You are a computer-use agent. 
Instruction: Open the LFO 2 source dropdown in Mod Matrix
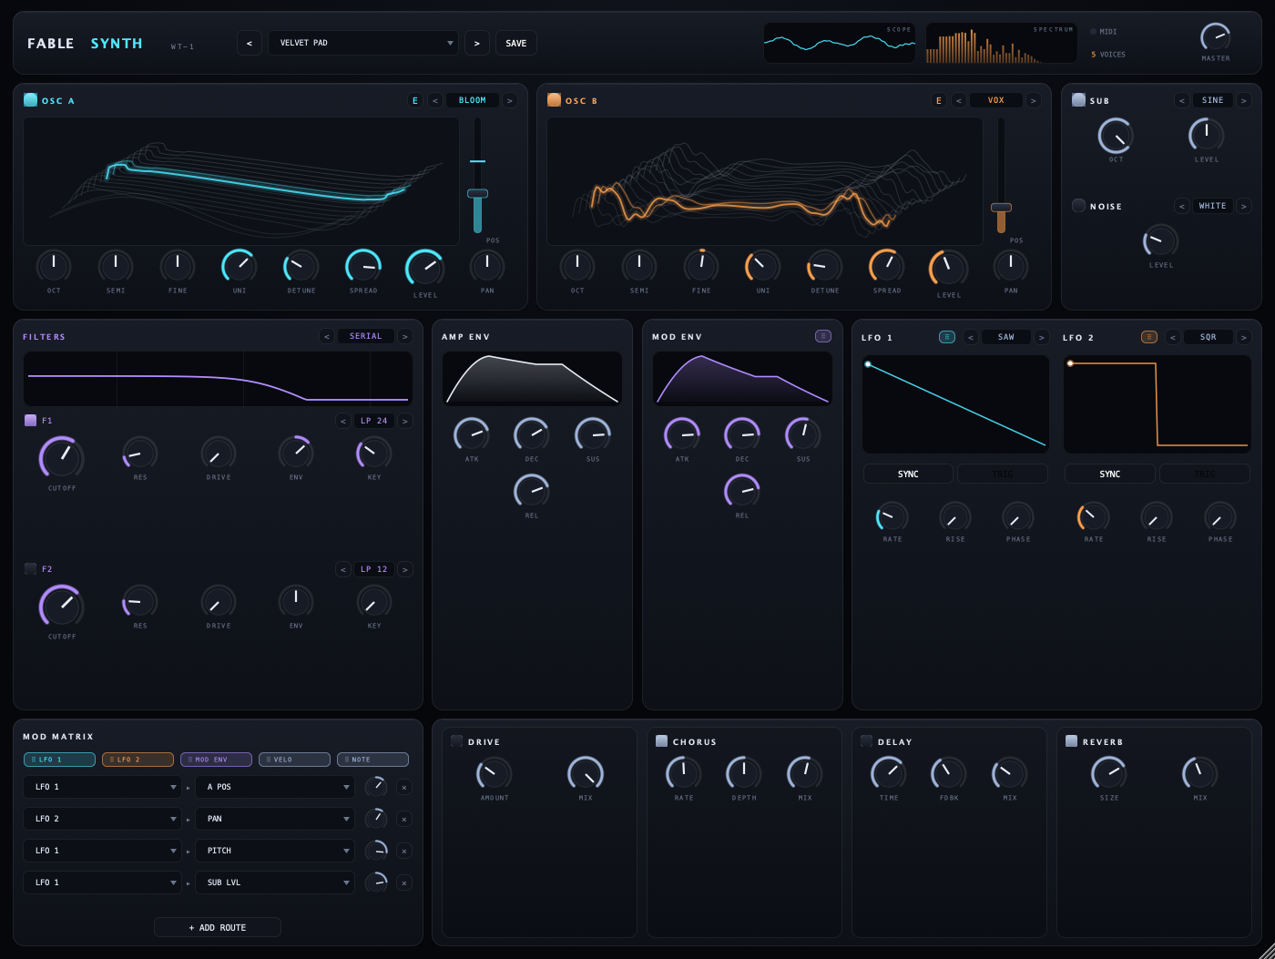pyautogui.click(x=102, y=819)
